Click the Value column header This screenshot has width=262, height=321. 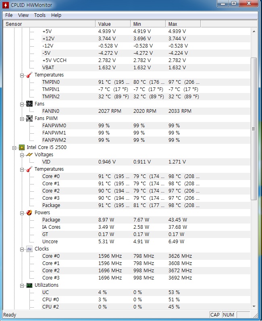pos(112,24)
